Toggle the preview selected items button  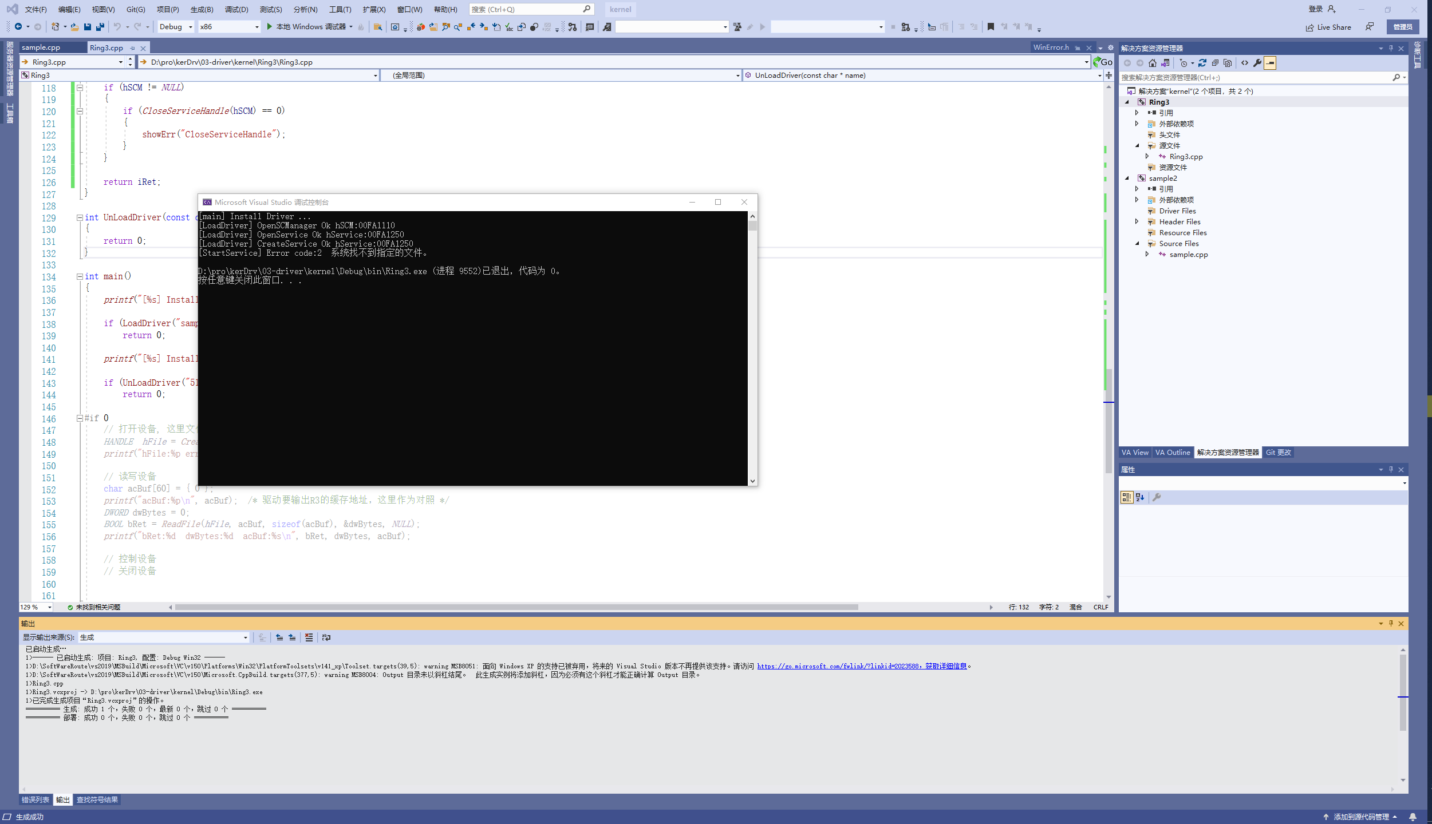1270,63
